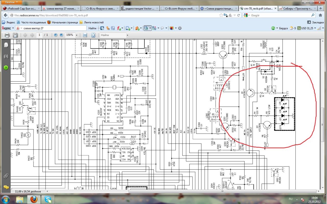The image size is (327, 204).
Task: Click the Яндекс bar 'Найти' button
Action: pyautogui.click(x=92, y=28)
